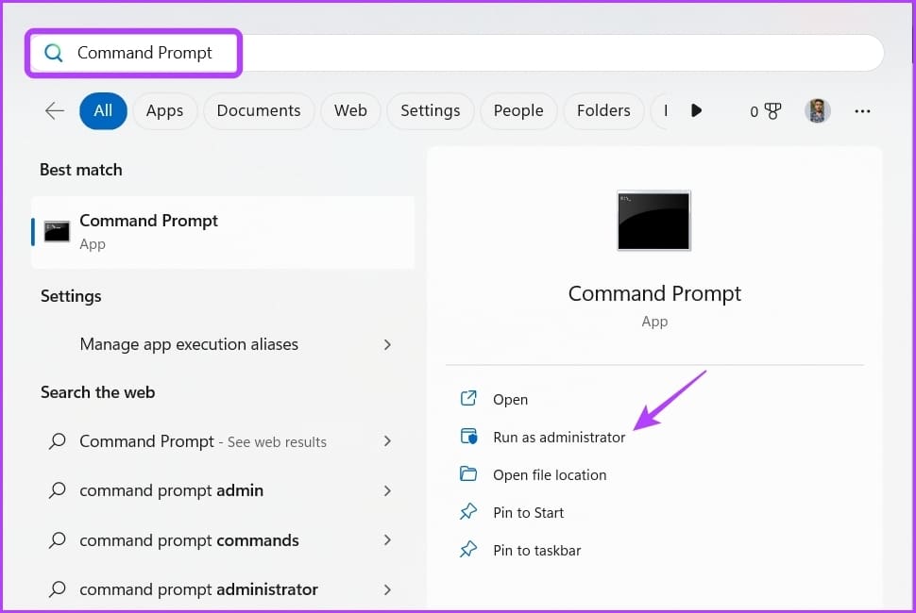Click inside the Command Prompt search field

[457, 53]
